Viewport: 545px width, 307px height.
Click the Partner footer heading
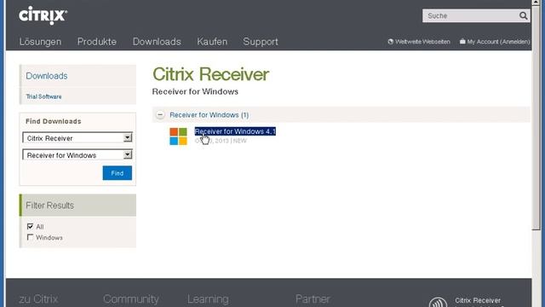tap(313, 299)
